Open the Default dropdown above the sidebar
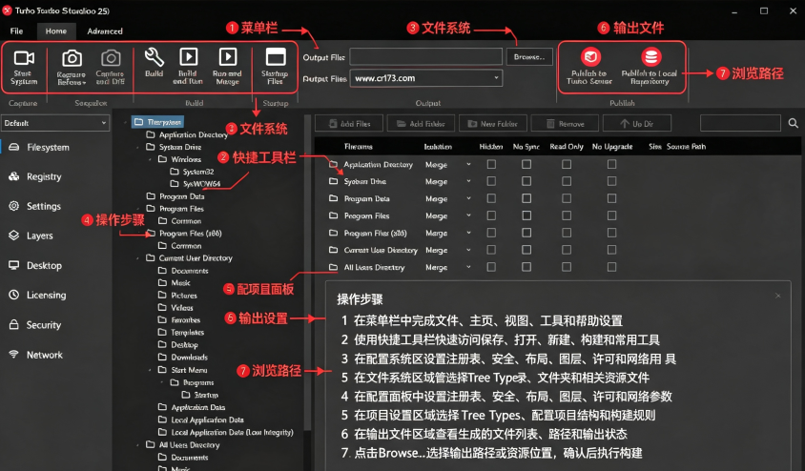805x471 pixels. click(x=55, y=123)
